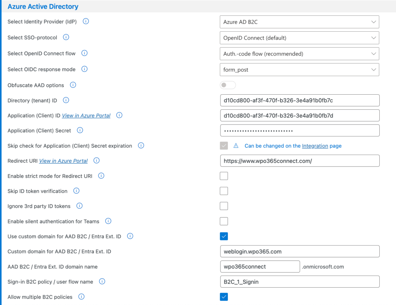Click the Select Identity Provider (IdP) label
Viewport: 396px width, 305px height.
tap(42, 22)
